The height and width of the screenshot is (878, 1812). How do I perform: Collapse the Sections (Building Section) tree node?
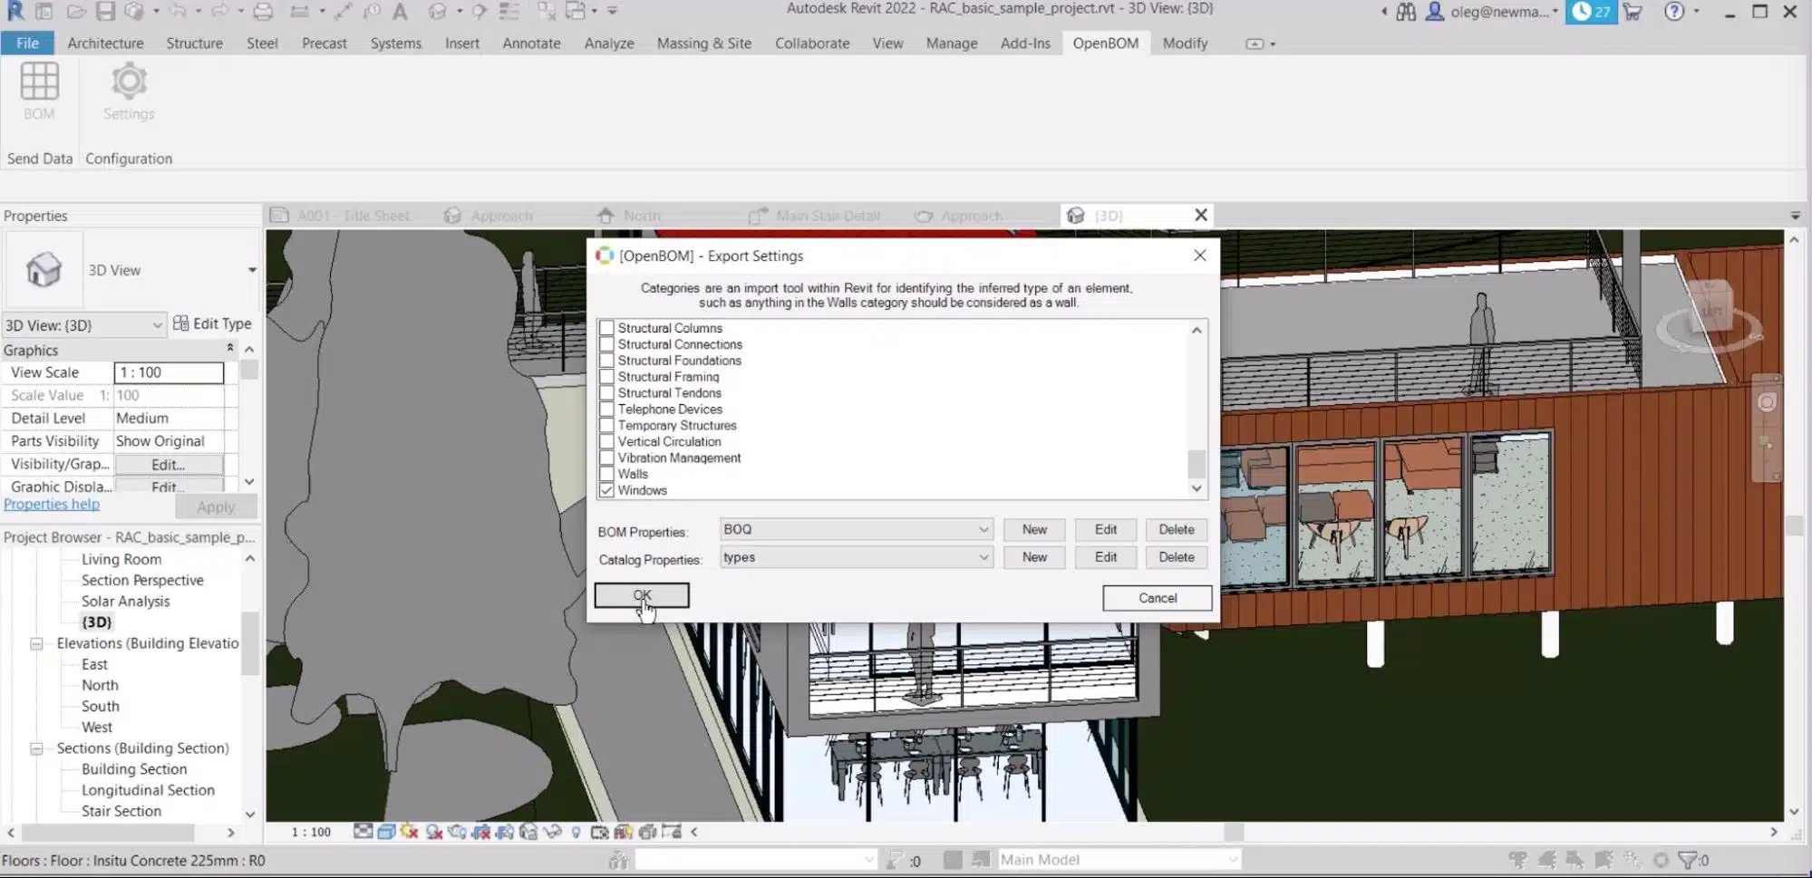click(36, 748)
